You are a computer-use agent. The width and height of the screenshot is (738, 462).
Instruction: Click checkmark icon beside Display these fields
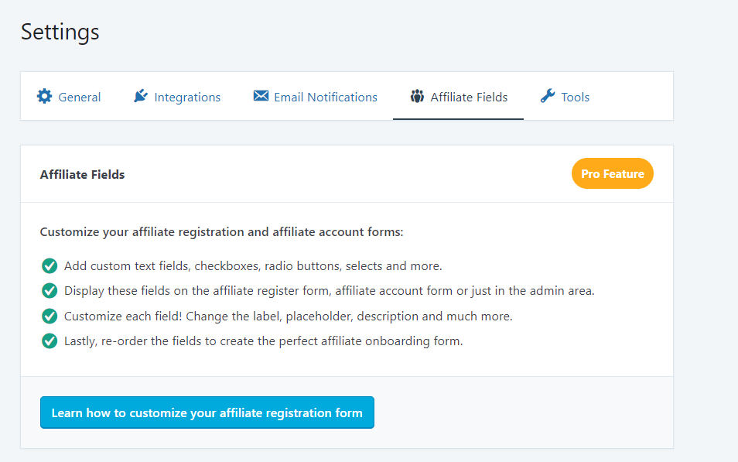tap(50, 290)
